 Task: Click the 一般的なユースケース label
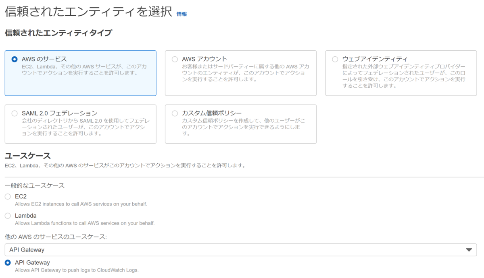click(35, 185)
